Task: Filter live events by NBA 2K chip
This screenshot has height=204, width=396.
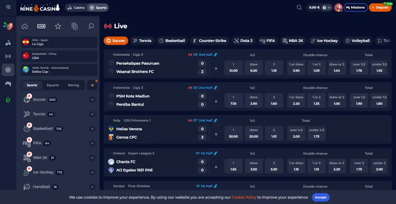Action: 293,40
